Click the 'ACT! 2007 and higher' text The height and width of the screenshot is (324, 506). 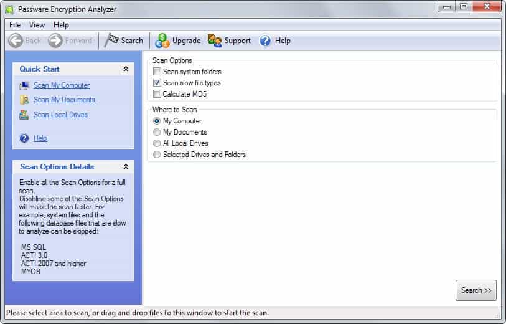pos(54,264)
